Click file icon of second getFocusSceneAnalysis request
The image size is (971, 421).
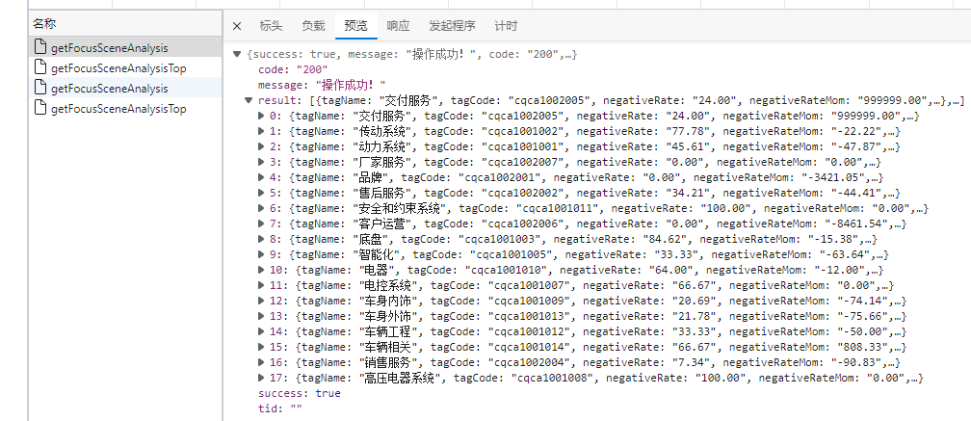(39, 88)
